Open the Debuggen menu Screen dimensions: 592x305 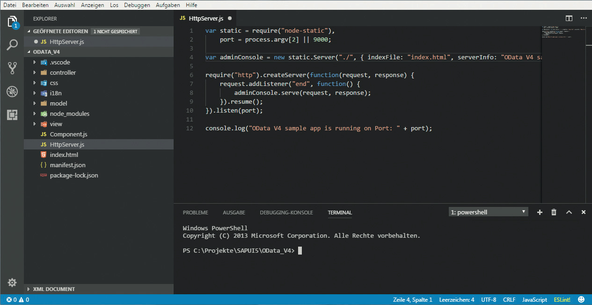[137, 5]
